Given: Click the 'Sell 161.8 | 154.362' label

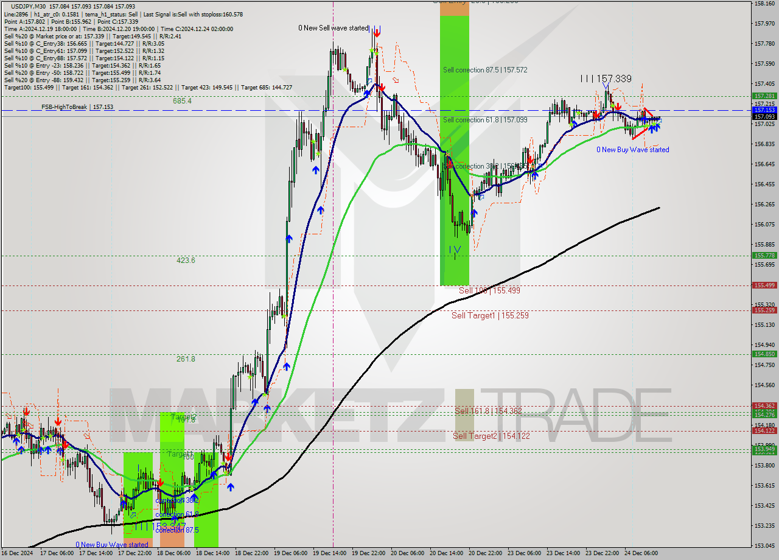Looking at the screenshot, I should click(488, 411).
